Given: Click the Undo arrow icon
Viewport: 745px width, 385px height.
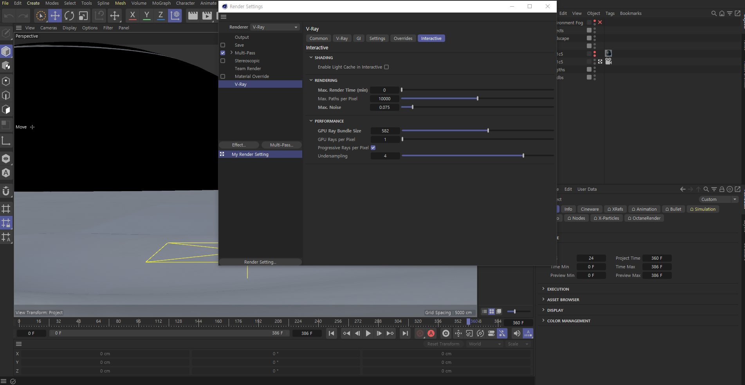Looking at the screenshot, I should coord(9,16).
